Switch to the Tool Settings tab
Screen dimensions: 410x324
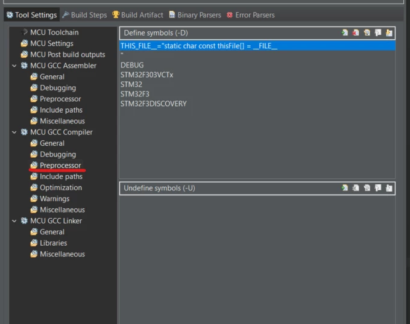click(x=31, y=15)
